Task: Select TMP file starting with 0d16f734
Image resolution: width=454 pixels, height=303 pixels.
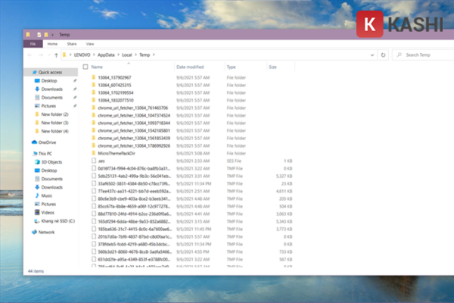Action: (134, 168)
